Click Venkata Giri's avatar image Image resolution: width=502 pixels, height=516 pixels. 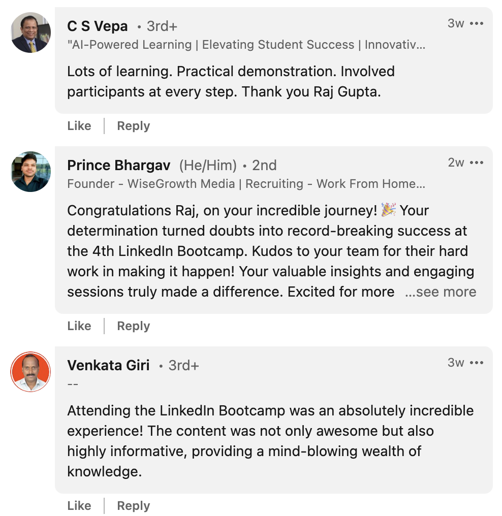pos(31,372)
